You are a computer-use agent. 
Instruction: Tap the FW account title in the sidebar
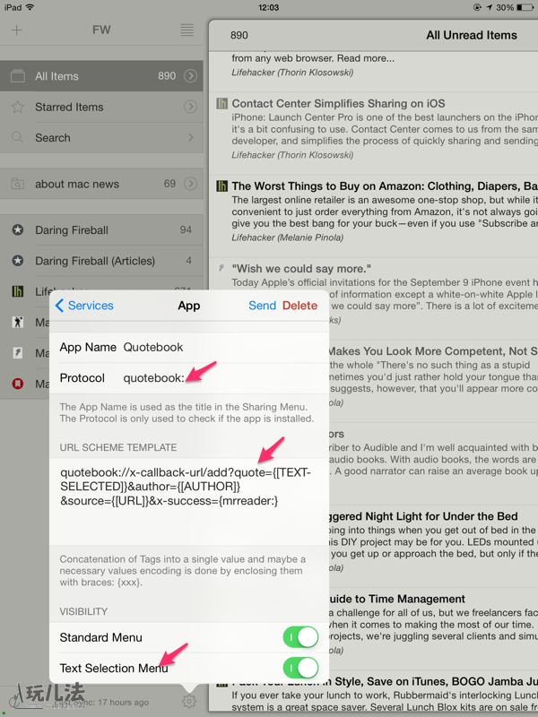coord(101,30)
